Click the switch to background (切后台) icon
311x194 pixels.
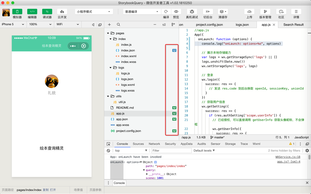coord(208,11)
